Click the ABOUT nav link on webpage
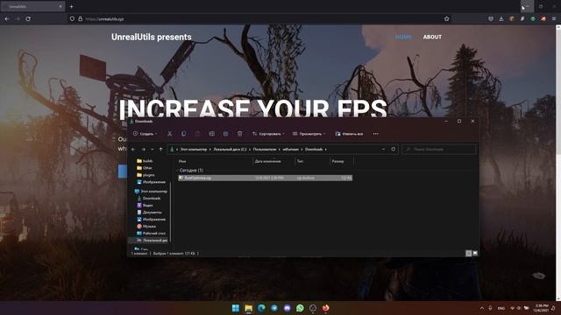The width and height of the screenshot is (561, 315). 432,37
